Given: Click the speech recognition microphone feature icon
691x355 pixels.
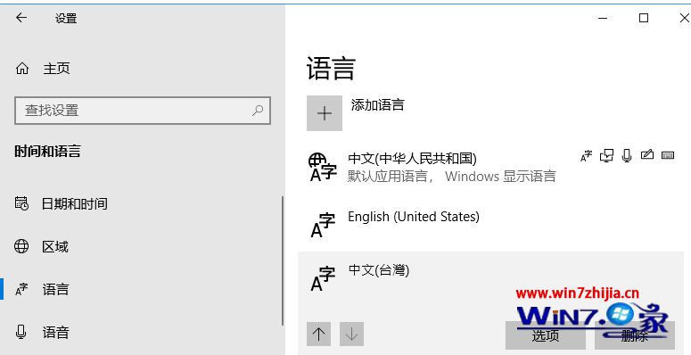Looking at the screenshot, I should pyautogui.click(x=627, y=156).
